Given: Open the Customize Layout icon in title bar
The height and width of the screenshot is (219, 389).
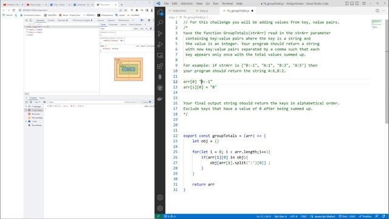Looking at the screenshot, I should point(364,4).
